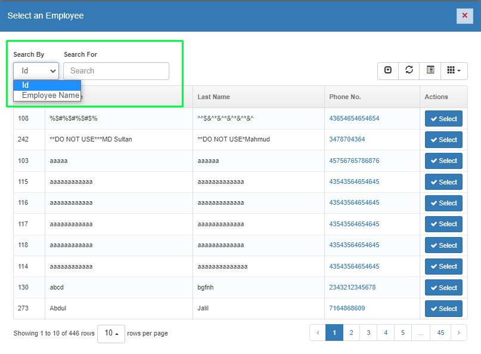
Task: Open the columns grid dropdown
Action: coord(454,70)
